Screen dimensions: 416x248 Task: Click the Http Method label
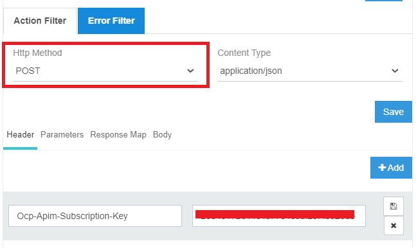(x=37, y=53)
